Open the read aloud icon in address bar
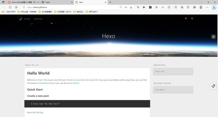 coord(121,7)
